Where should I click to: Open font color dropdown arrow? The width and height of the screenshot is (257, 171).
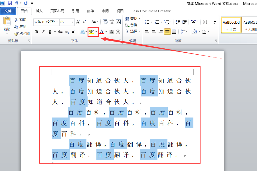click(x=106, y=32)
